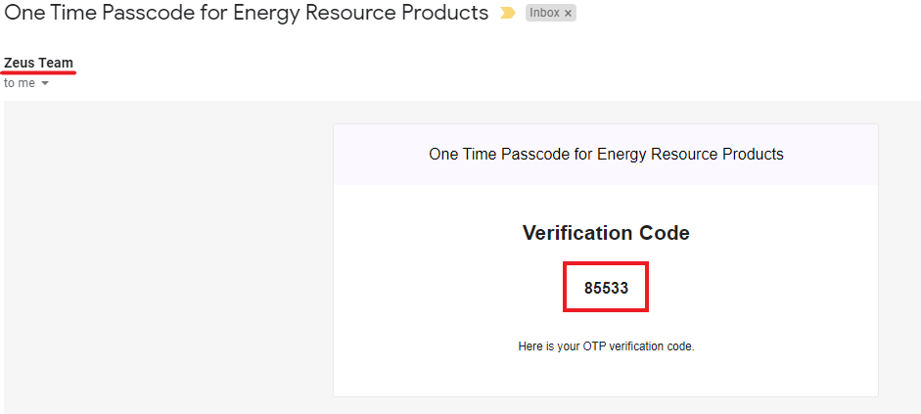Click the empty gray area left of card
This screenshot has width=921, height=414.
[x=166, y=254]
